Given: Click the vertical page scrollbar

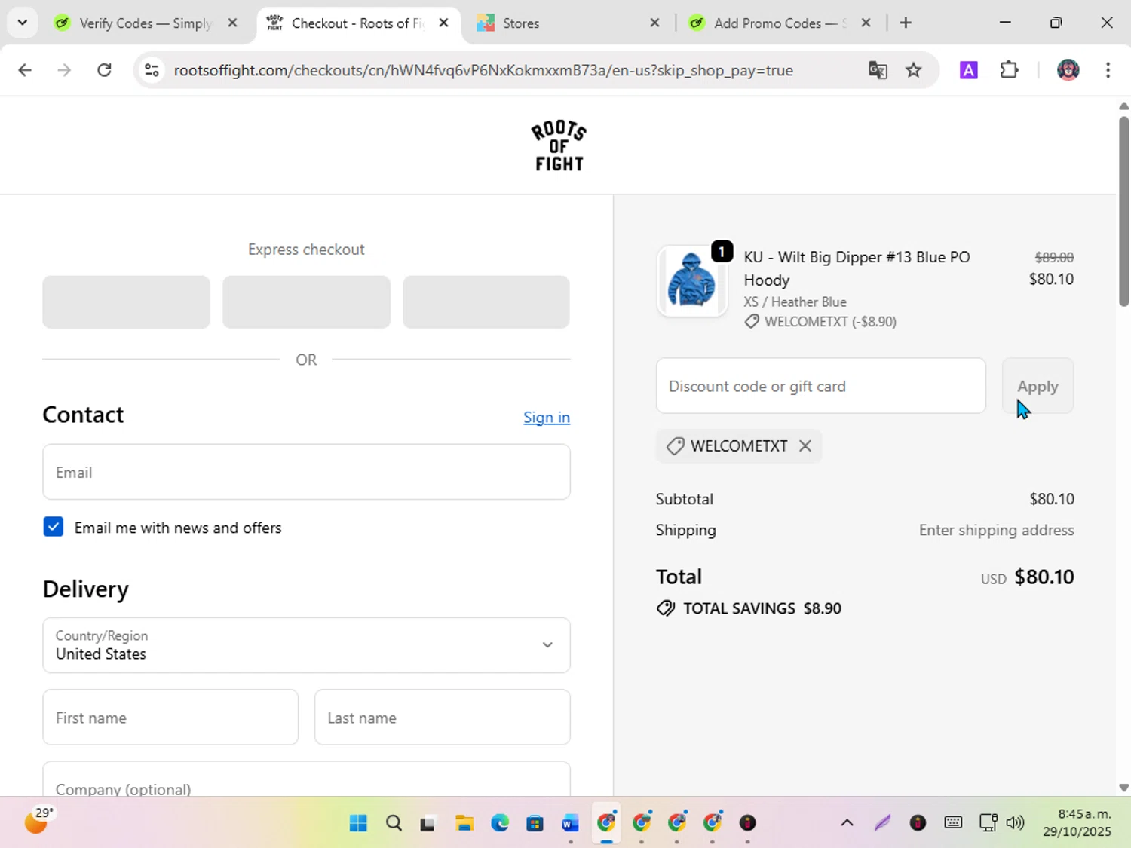Looking at the screenshot, I should click(1123, 211).
